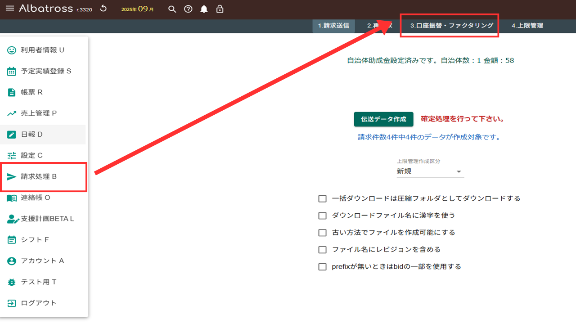This screenshot has height=324, width=576.
Task: Enable 一括ダウンロード compressed folder checkbox
Action: coord(322,198)
